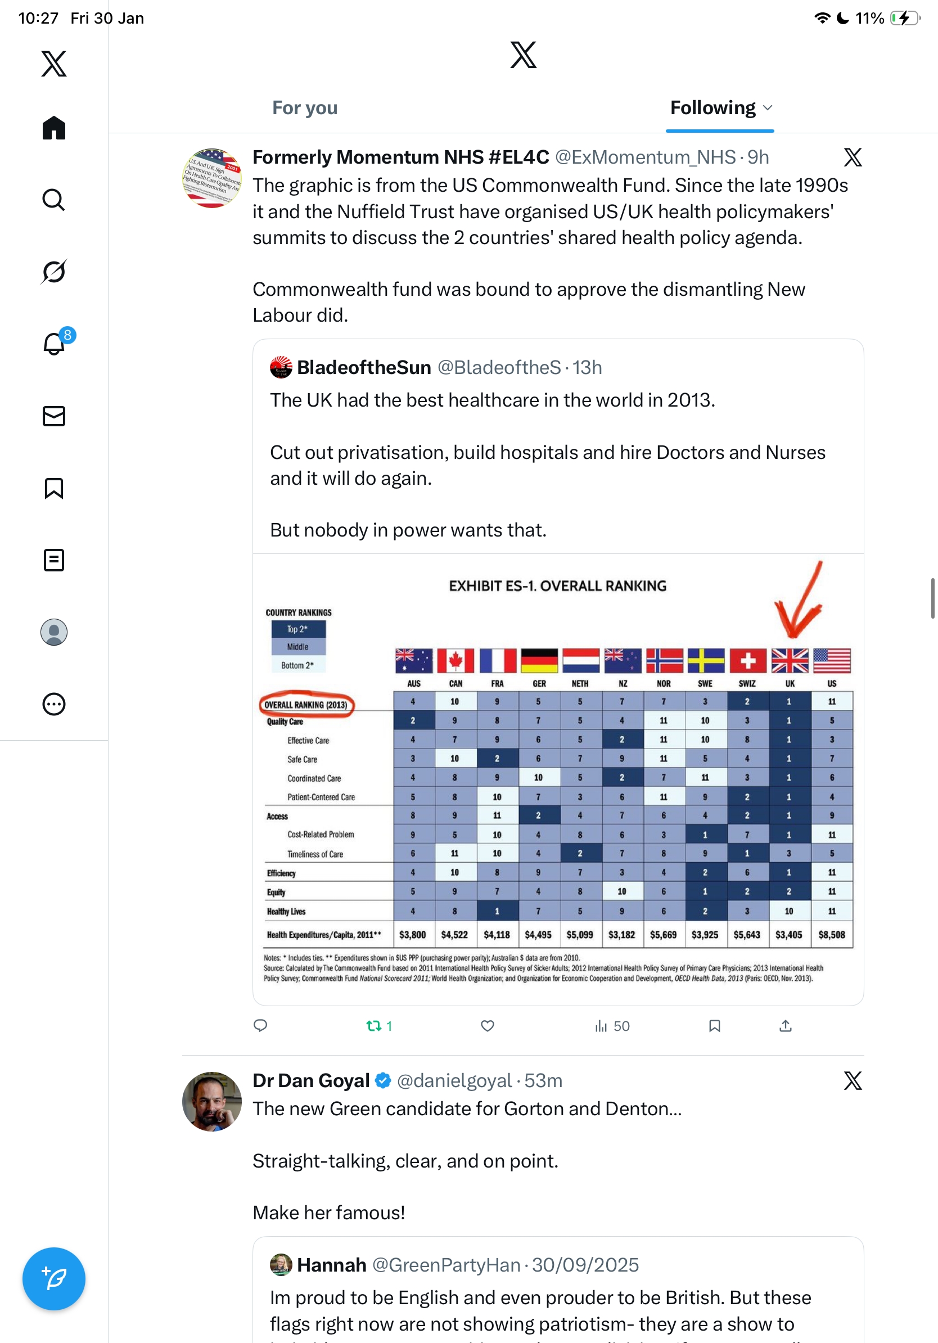
Task: Open Grok from the sidebar
Action: 54,272
